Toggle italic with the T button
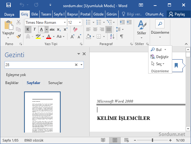 point(35,29)
